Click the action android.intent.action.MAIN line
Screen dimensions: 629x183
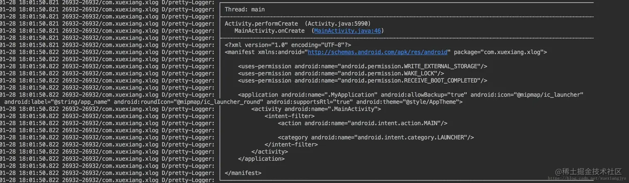(x=363, y=123)
